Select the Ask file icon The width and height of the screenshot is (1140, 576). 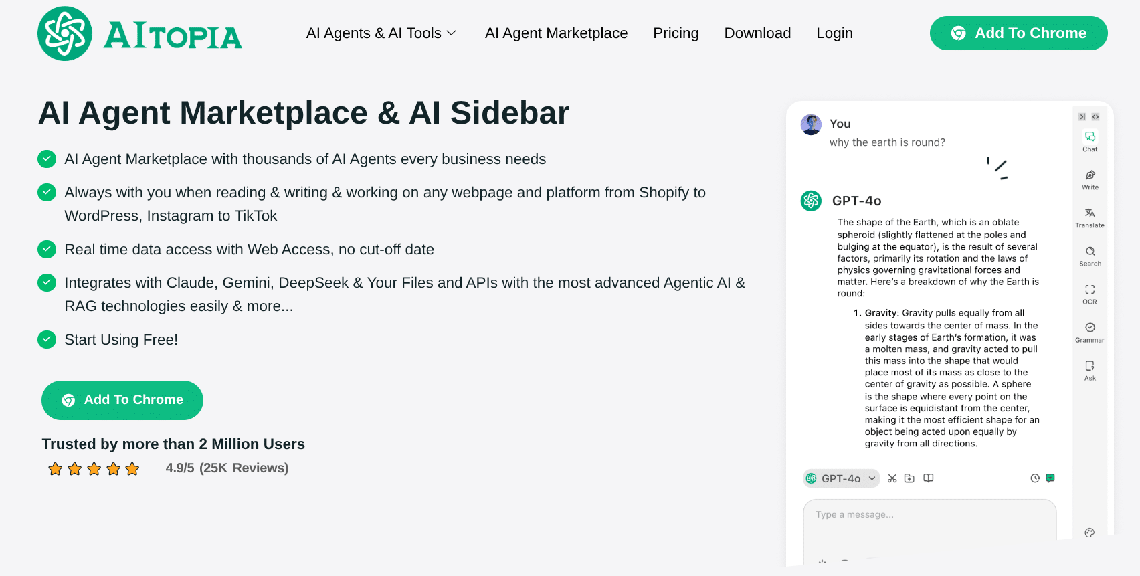(1090, 369)
